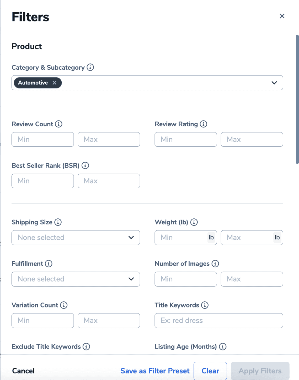Viewport: 299px width, 380px height.
Task: Click the Review Count info icon
Action: tap(59, 124)
